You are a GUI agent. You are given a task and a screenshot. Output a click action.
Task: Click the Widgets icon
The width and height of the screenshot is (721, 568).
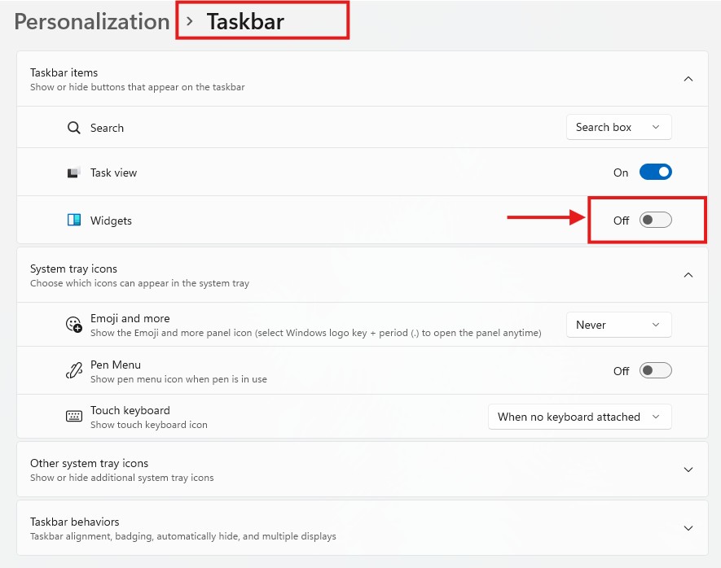[74, 220]
